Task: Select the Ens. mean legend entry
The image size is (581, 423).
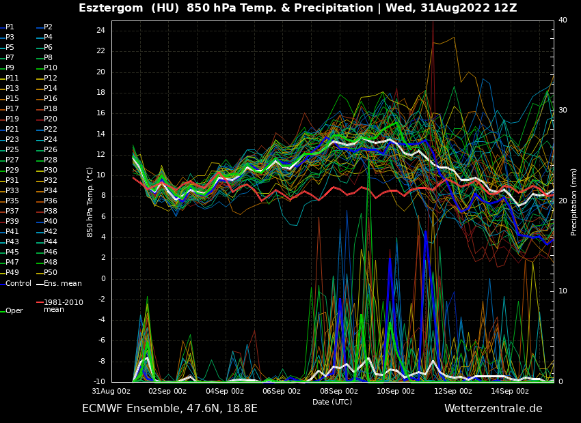Action: click(62, 283)
